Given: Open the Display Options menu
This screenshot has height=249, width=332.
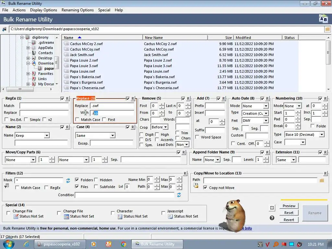Looking at the screenshot, I should 43,10.
